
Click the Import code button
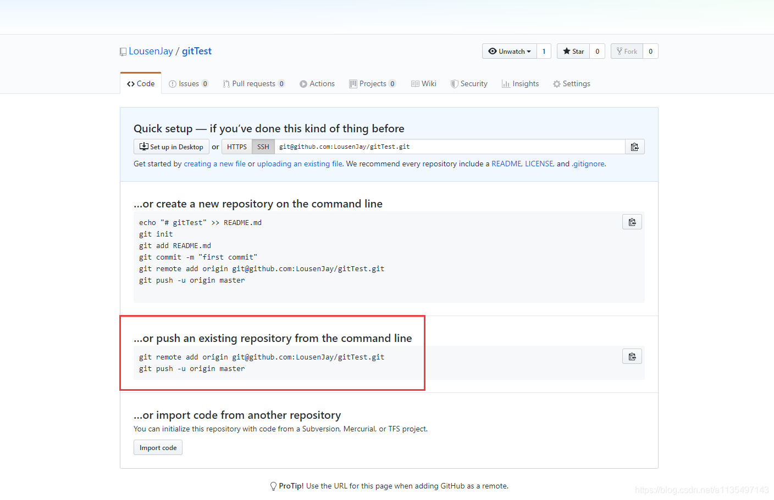pos(158,447)
